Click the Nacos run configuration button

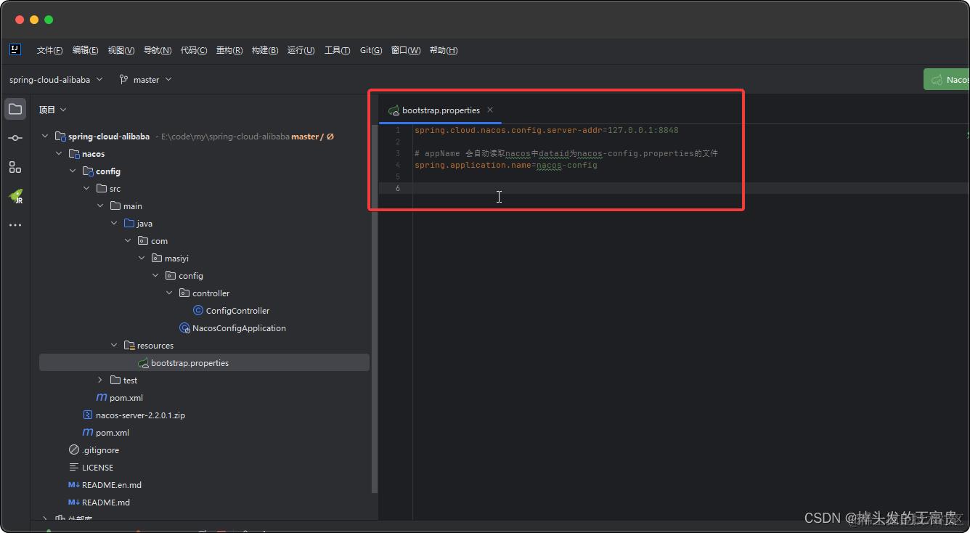coord(947,80)
